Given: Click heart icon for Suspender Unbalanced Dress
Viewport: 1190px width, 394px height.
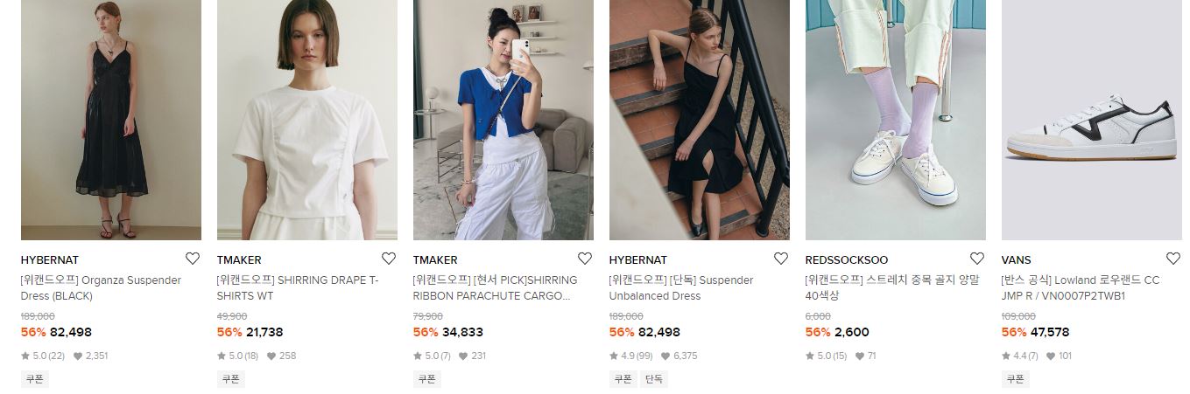Looking at the screenshot, I should click(x=781, y=259).
